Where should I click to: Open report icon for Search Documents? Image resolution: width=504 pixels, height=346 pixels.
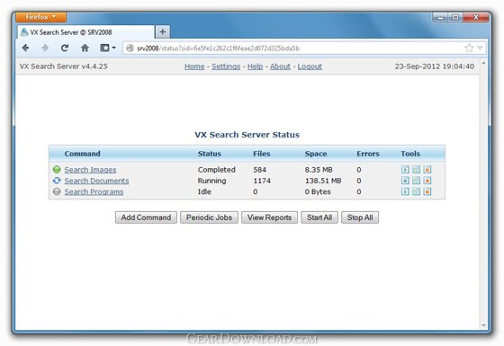[416, 181]
